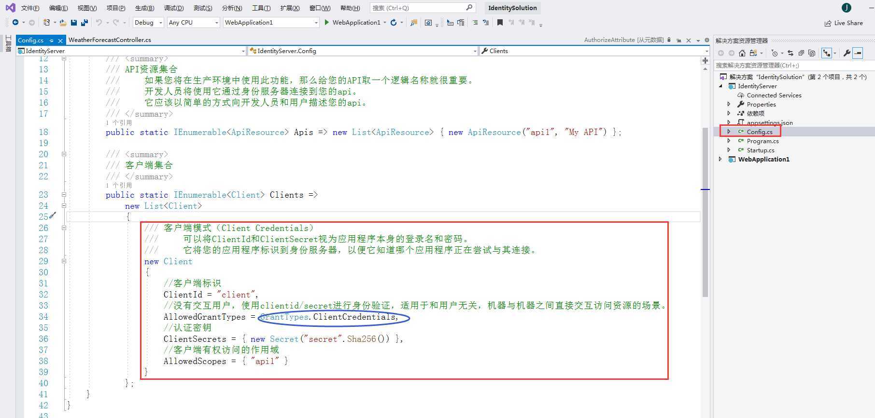Collapse the new Client block at line 29
875x418 pixels.
coord(64,261)
